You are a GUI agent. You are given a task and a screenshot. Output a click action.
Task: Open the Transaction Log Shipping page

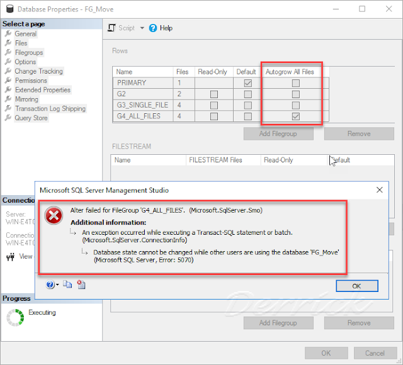50,108
